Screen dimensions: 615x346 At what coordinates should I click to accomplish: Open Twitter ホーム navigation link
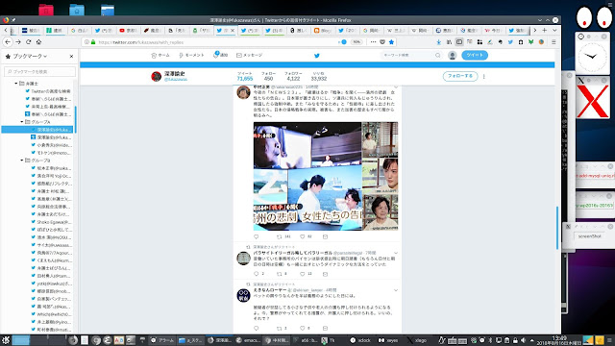tap(160, 56)
